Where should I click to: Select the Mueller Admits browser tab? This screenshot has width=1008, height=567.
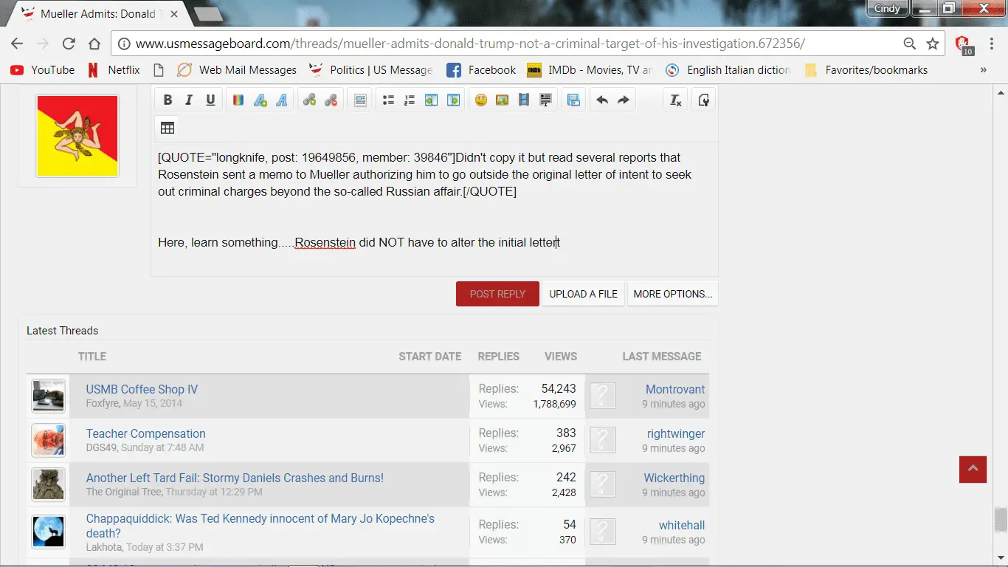[x=96, y=13]
